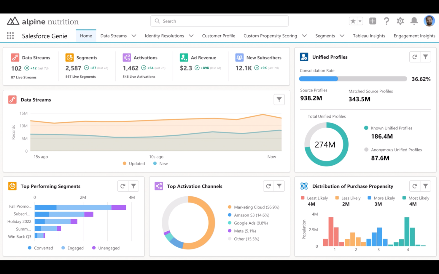The image size is (439, 274).
Task: Select Meta (5.1%) legend entry
Action: pyautogui.click(x=242, y=231)
